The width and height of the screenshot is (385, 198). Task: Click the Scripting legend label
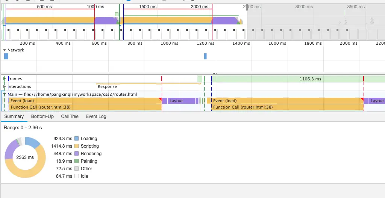pos(90,146)
